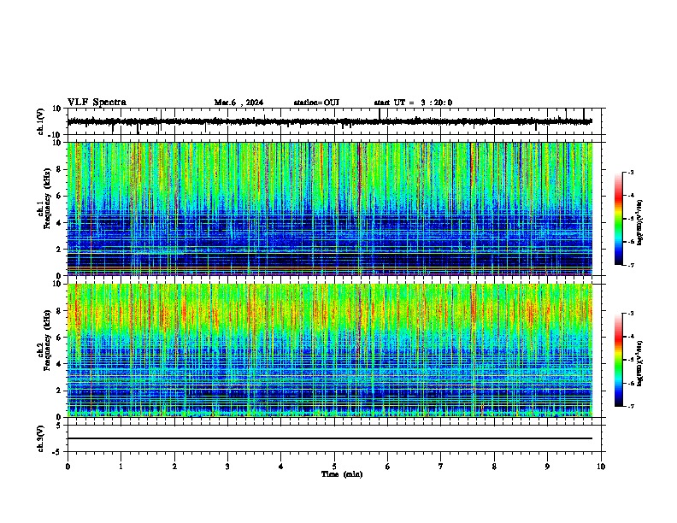Click the time axis tick label '0'
Viewport: 677px width, 523px height.
click(x=68, y=467)
